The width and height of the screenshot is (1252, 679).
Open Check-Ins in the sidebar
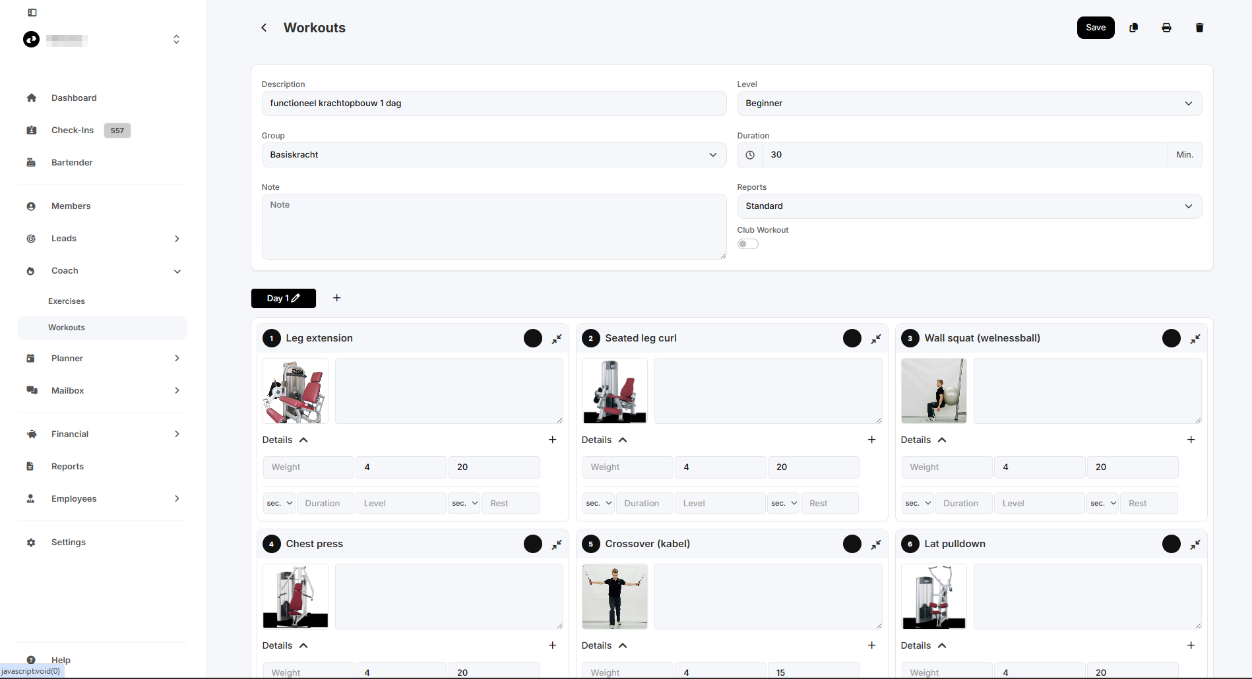click(73, 130)
